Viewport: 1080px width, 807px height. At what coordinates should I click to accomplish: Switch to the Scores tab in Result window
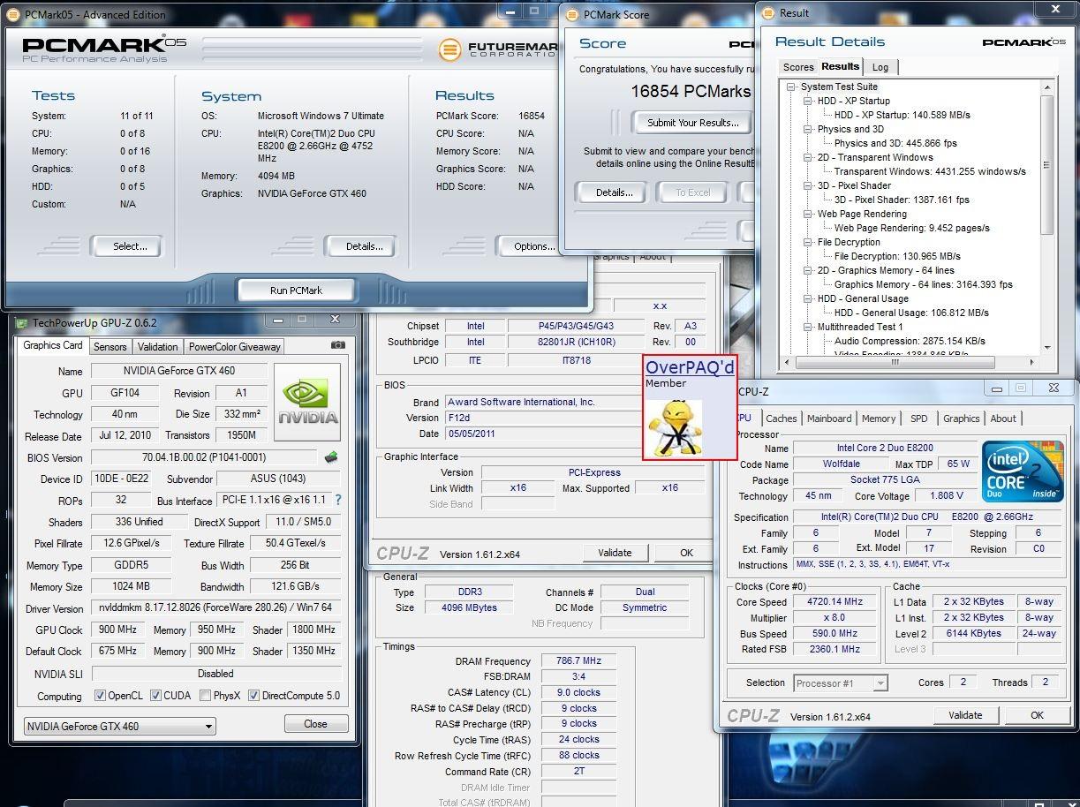(x=798, y=67)
